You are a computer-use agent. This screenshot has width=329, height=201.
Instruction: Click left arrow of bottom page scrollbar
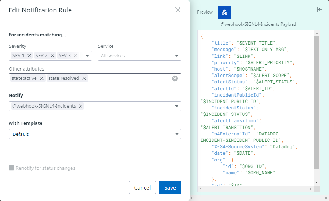pos(191,198)
